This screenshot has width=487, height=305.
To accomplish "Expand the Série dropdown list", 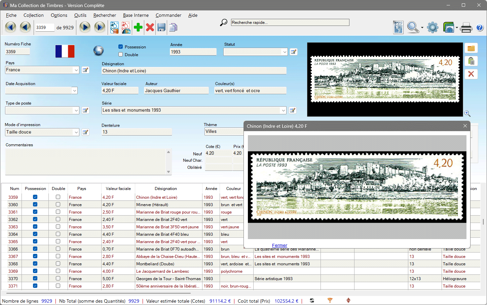I will pos(283,110).
